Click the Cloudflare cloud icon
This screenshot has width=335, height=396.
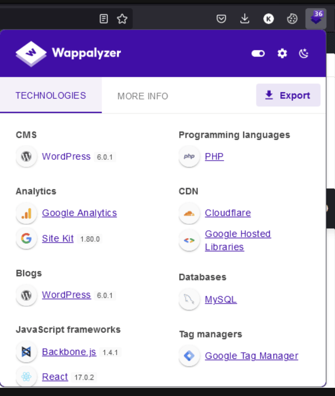[189, 213]
